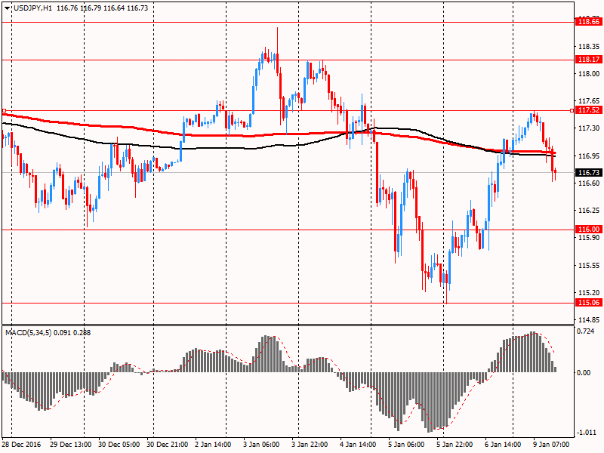
Task: Open the chart menu triangle beside USDJPY,H1
Action: [8, 8]
